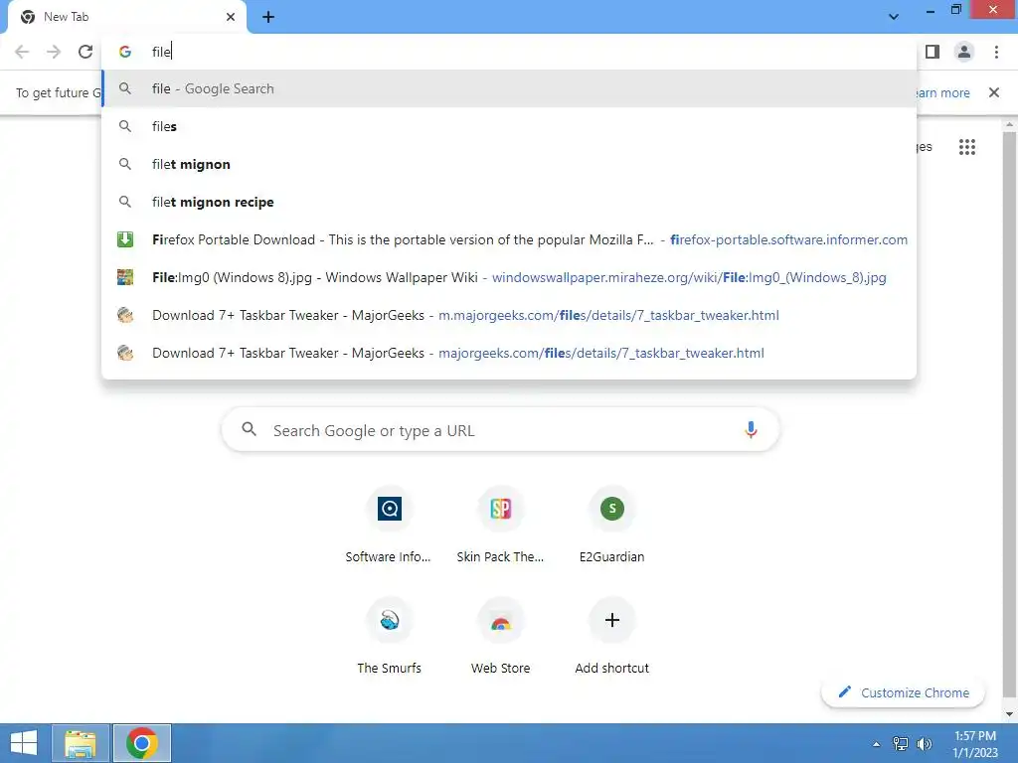Click the Learn more link in infobar
1018x763 pixels.
tap(942, 92)
